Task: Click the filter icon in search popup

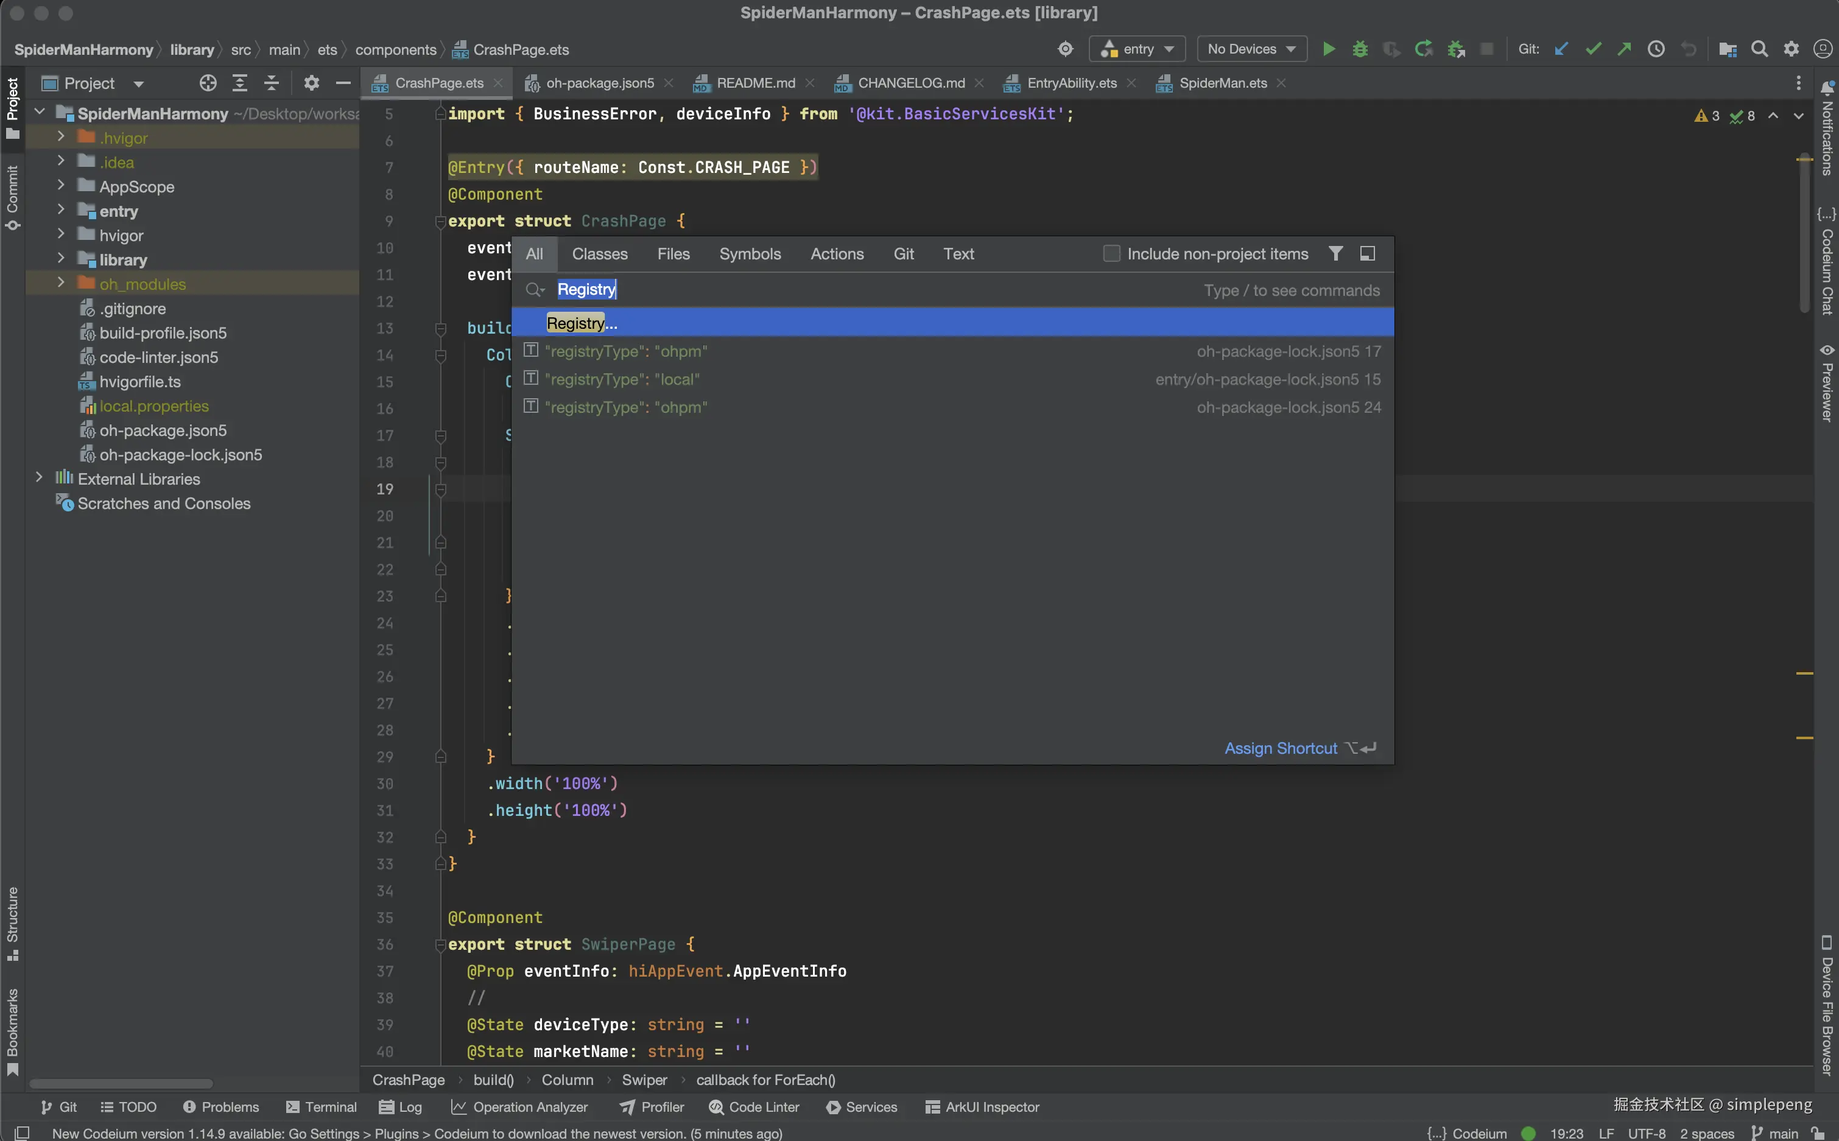Action: point(1335,253)
